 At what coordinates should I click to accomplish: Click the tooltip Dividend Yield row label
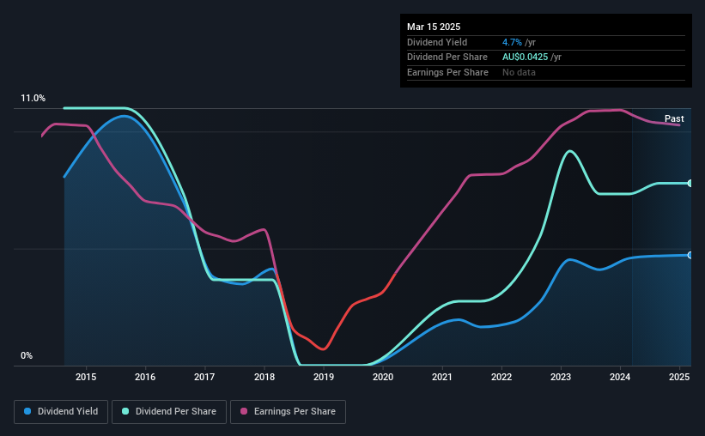tap(437, 42)
